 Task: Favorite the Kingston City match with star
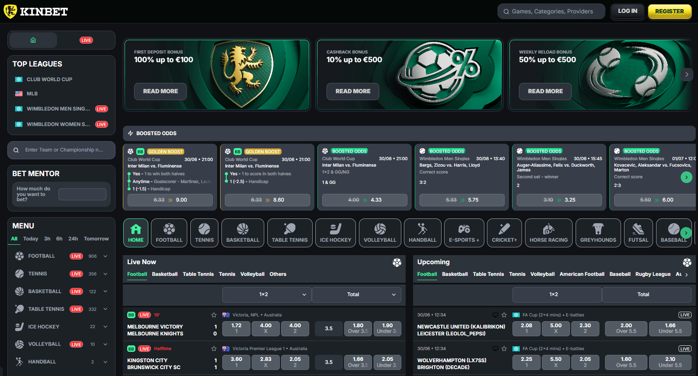pos(214,349)
